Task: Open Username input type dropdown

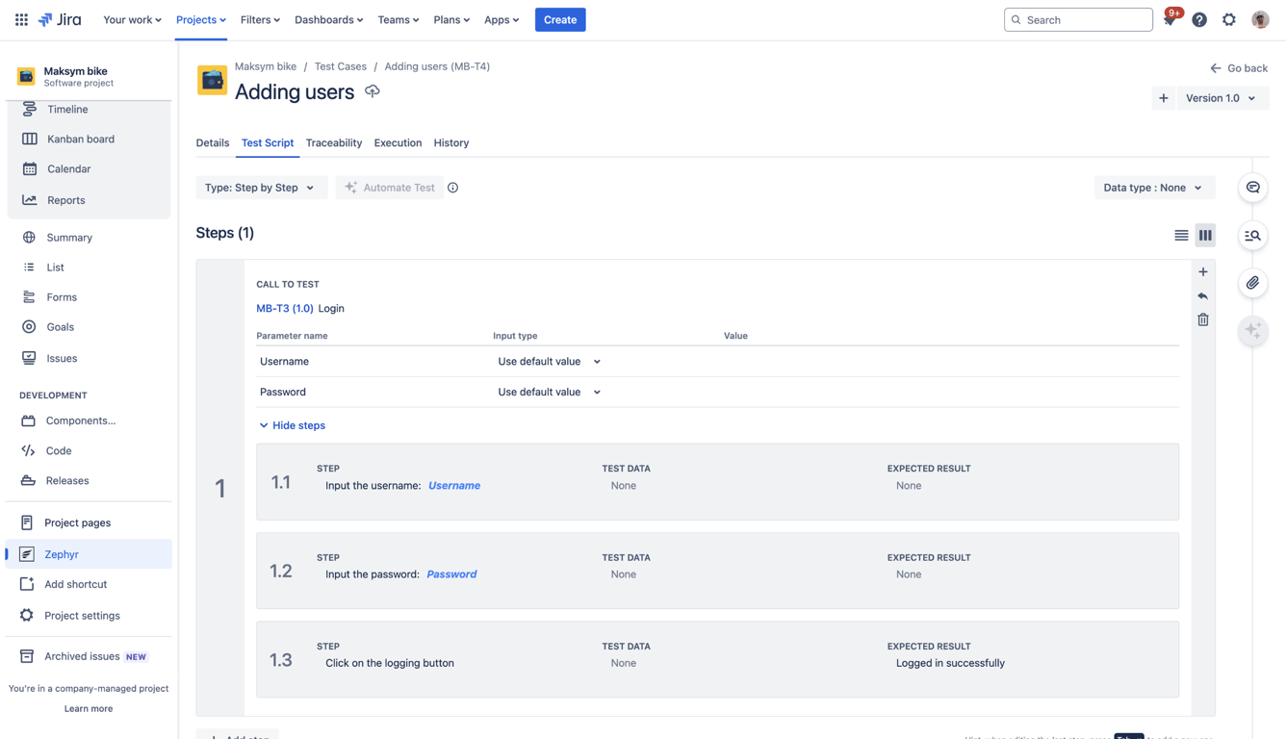Action: coord(549,362)
